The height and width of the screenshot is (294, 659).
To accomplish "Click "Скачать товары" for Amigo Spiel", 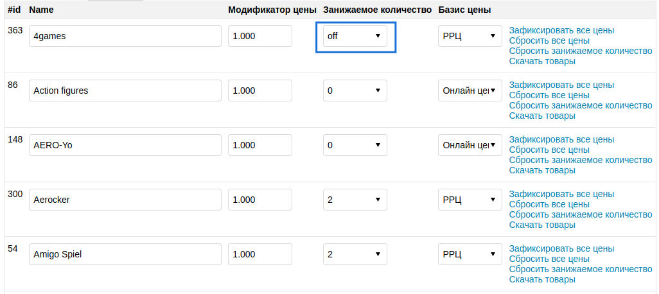I will pos(542,279).
